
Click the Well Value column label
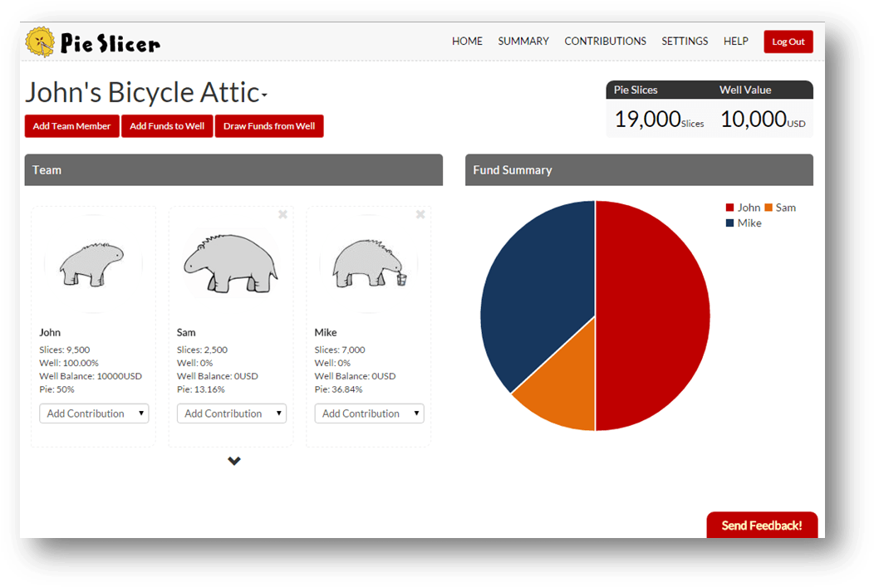[745, 90]
